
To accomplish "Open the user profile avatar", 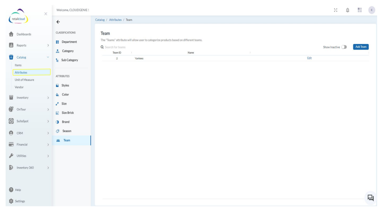I will click(372, 10).
